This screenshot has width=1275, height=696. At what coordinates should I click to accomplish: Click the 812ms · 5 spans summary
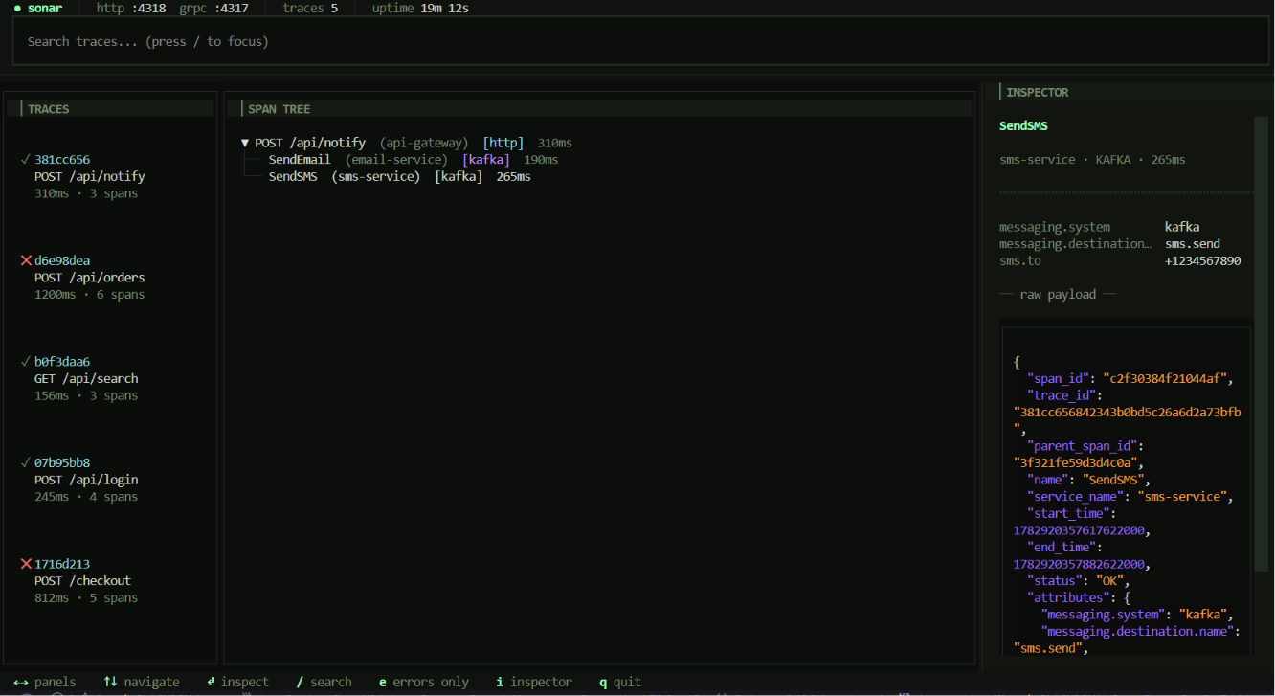pos(86,598)
